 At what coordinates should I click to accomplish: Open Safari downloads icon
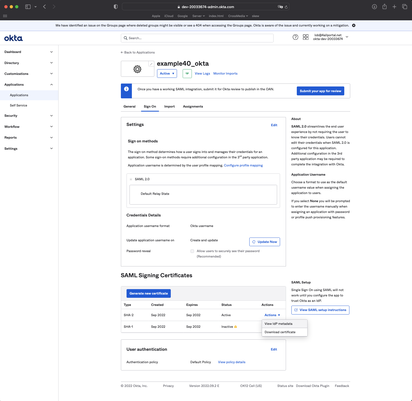tap(374, 7)
